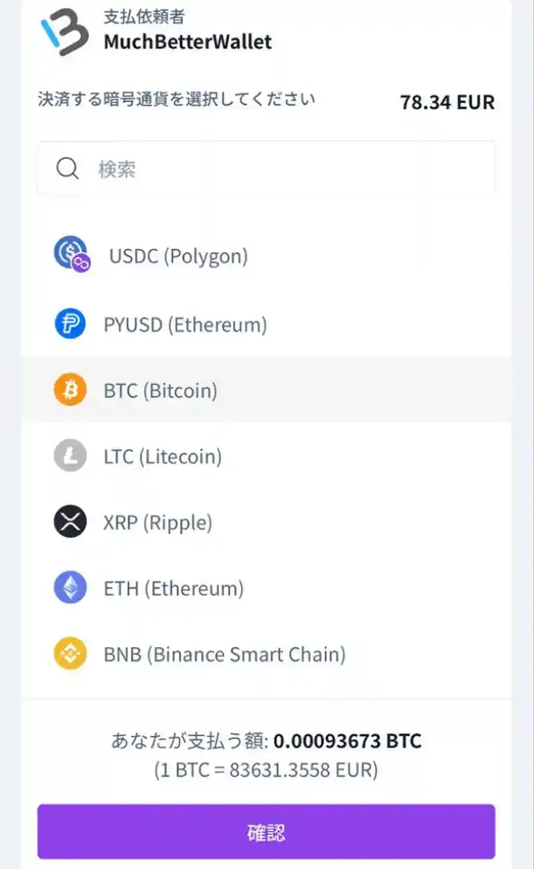Click the MuchBetter logo icon
Screen dimensions: 534x869
[x=65, y=30]
